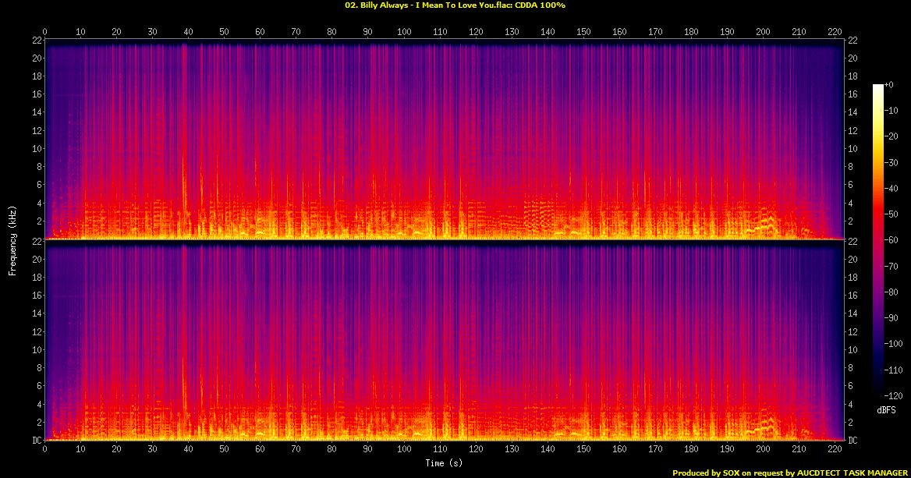This screenshot has height=478, width=911.
Task: Click "150" on the top time axis
Action: [x=583, y=32]
